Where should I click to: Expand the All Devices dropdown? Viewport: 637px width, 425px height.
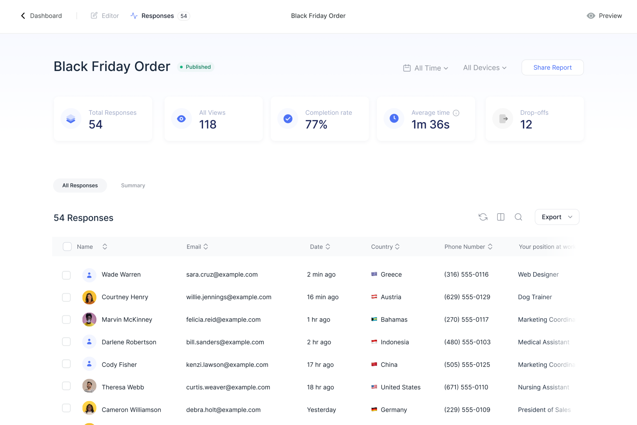tap(485, 68)
